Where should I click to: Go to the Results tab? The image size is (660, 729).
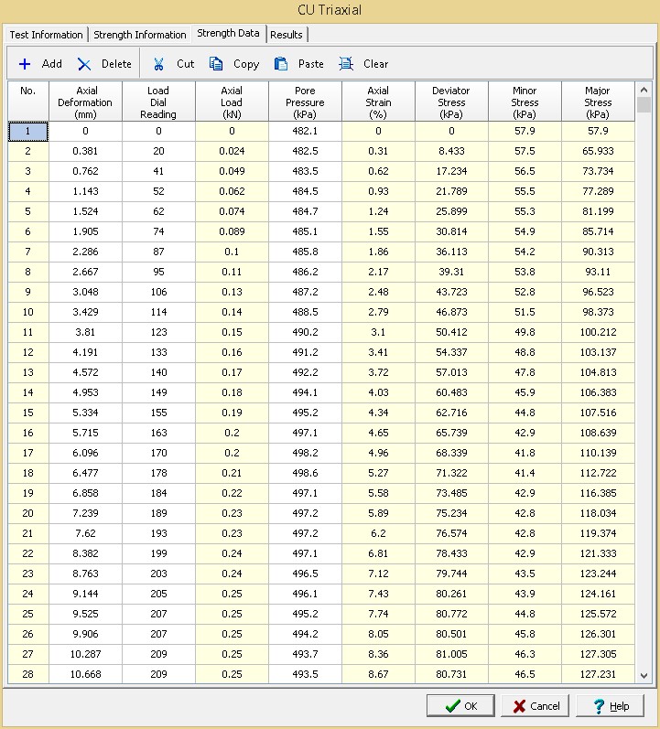coord(287,35)
